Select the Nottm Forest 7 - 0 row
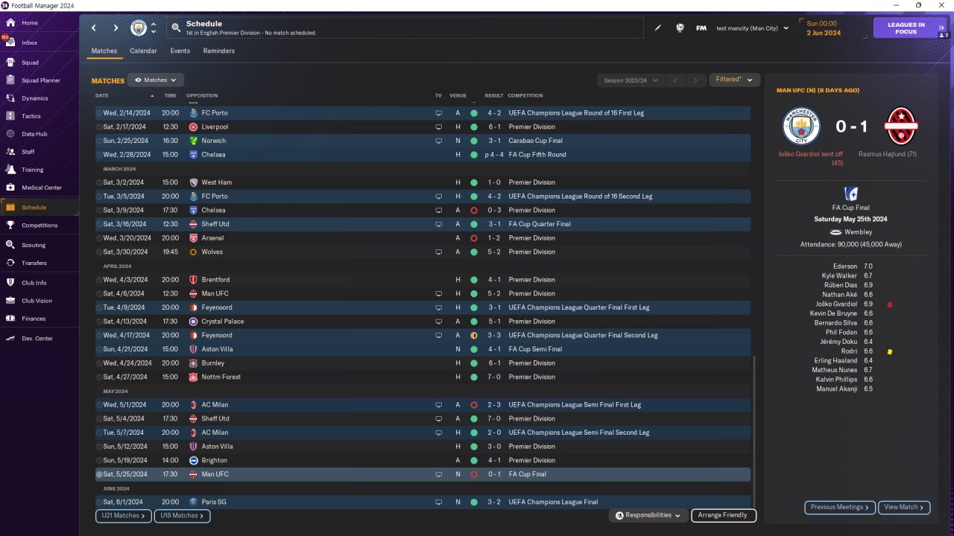The image size is (954, 536). tap(423, 377)
